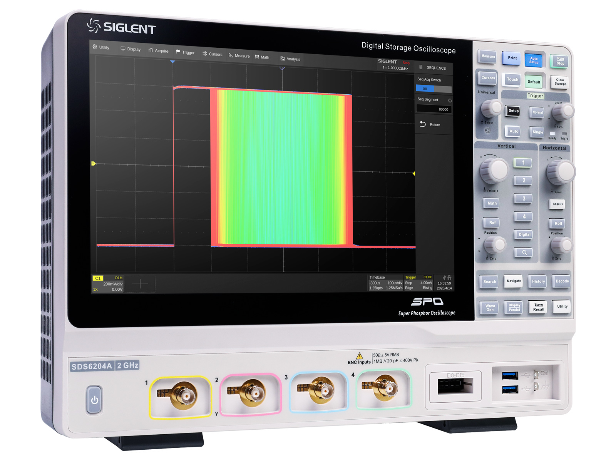Open the on-screen Measure menu
Screen dimensions: 616x462
pos(239,55)
